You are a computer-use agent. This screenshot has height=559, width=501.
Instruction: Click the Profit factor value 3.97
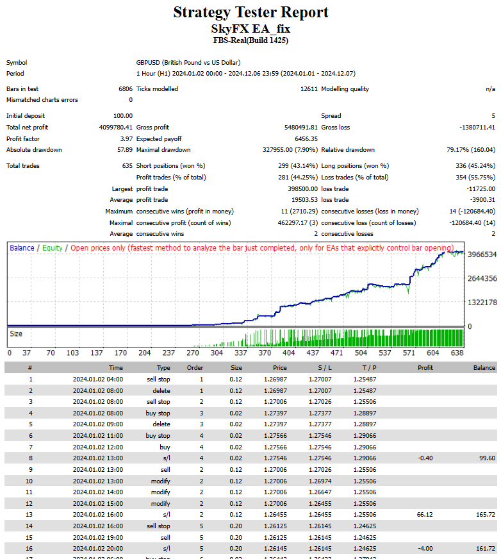coord(126,138)
